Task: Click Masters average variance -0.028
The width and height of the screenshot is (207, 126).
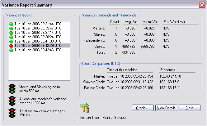Action: coord(130,28)
